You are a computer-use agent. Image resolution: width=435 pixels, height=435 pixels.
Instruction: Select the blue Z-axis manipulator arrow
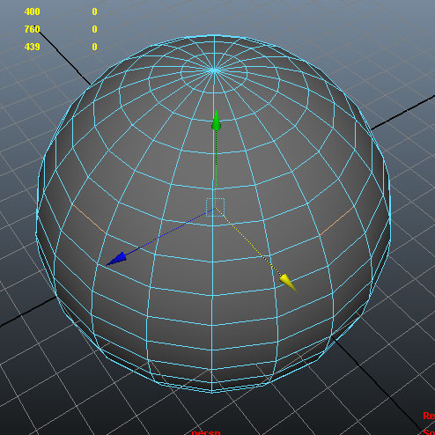click(x=116, y=259)
